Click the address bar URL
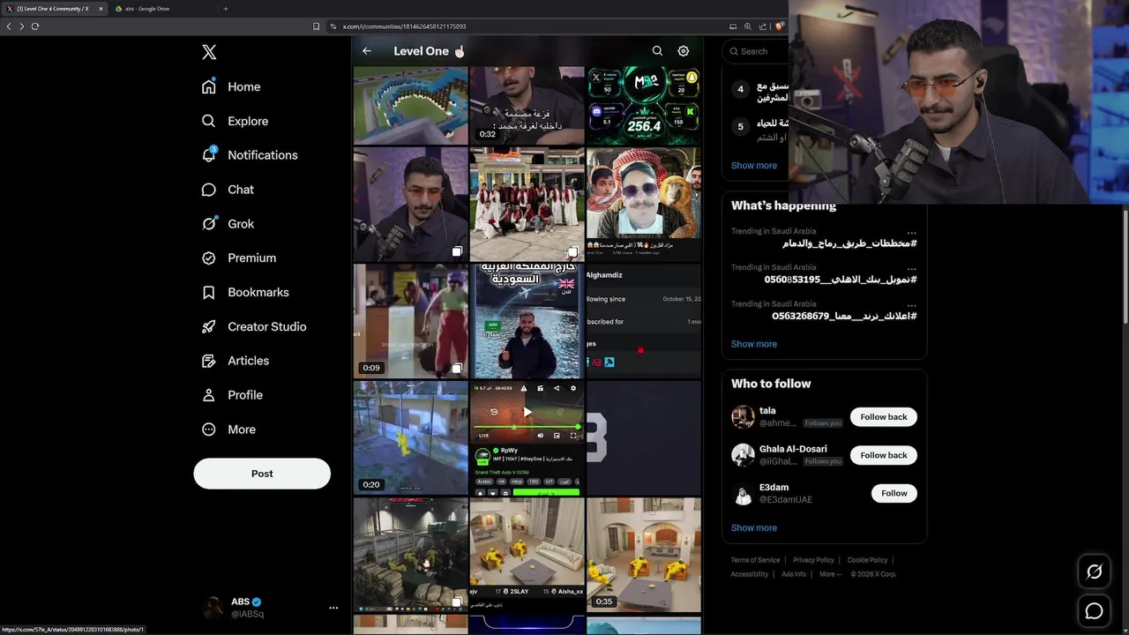The width and height of the screenshot is (1129, 635). point(404,26)
